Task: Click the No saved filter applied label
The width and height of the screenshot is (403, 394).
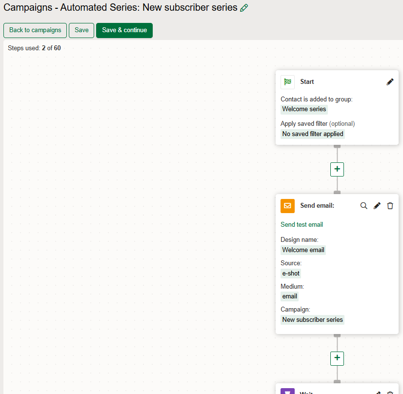Action: tap(312, 134)
